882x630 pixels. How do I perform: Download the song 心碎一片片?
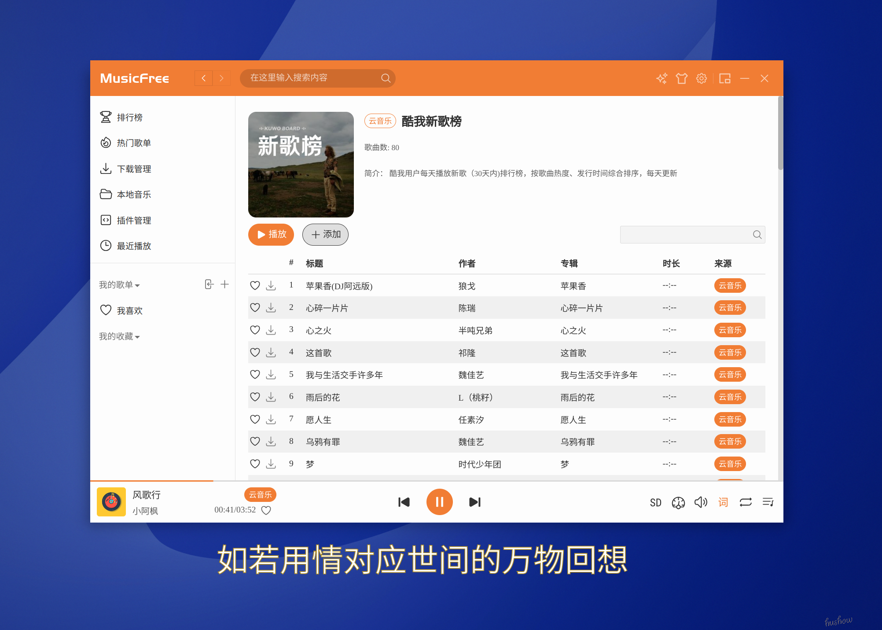[x=271, y=307]
